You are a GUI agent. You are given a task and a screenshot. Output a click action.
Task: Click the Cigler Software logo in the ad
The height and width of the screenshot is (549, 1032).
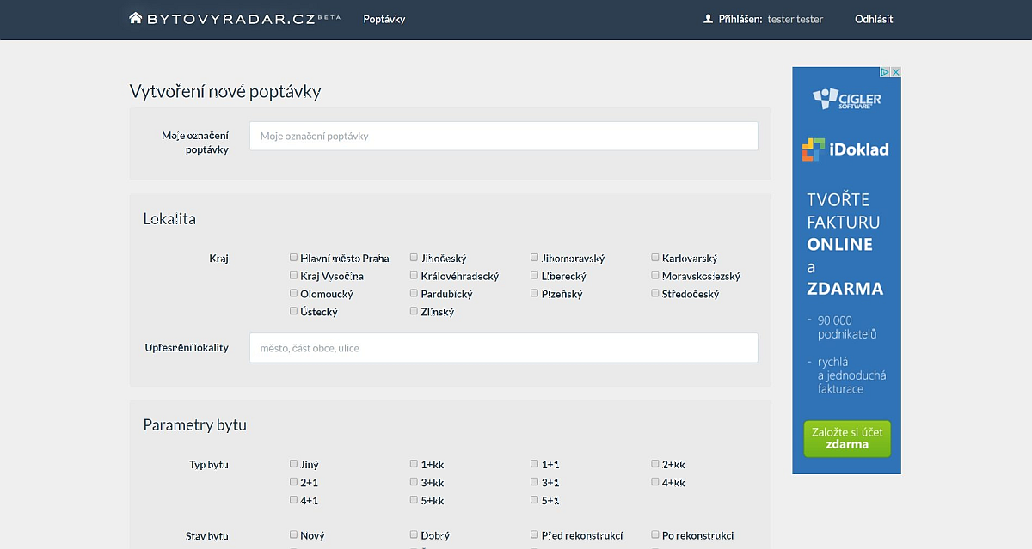[846, 99]
